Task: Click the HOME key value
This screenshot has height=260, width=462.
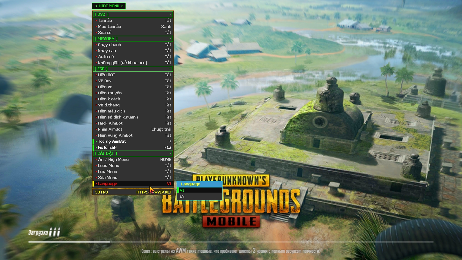Action: click(166, 159)
